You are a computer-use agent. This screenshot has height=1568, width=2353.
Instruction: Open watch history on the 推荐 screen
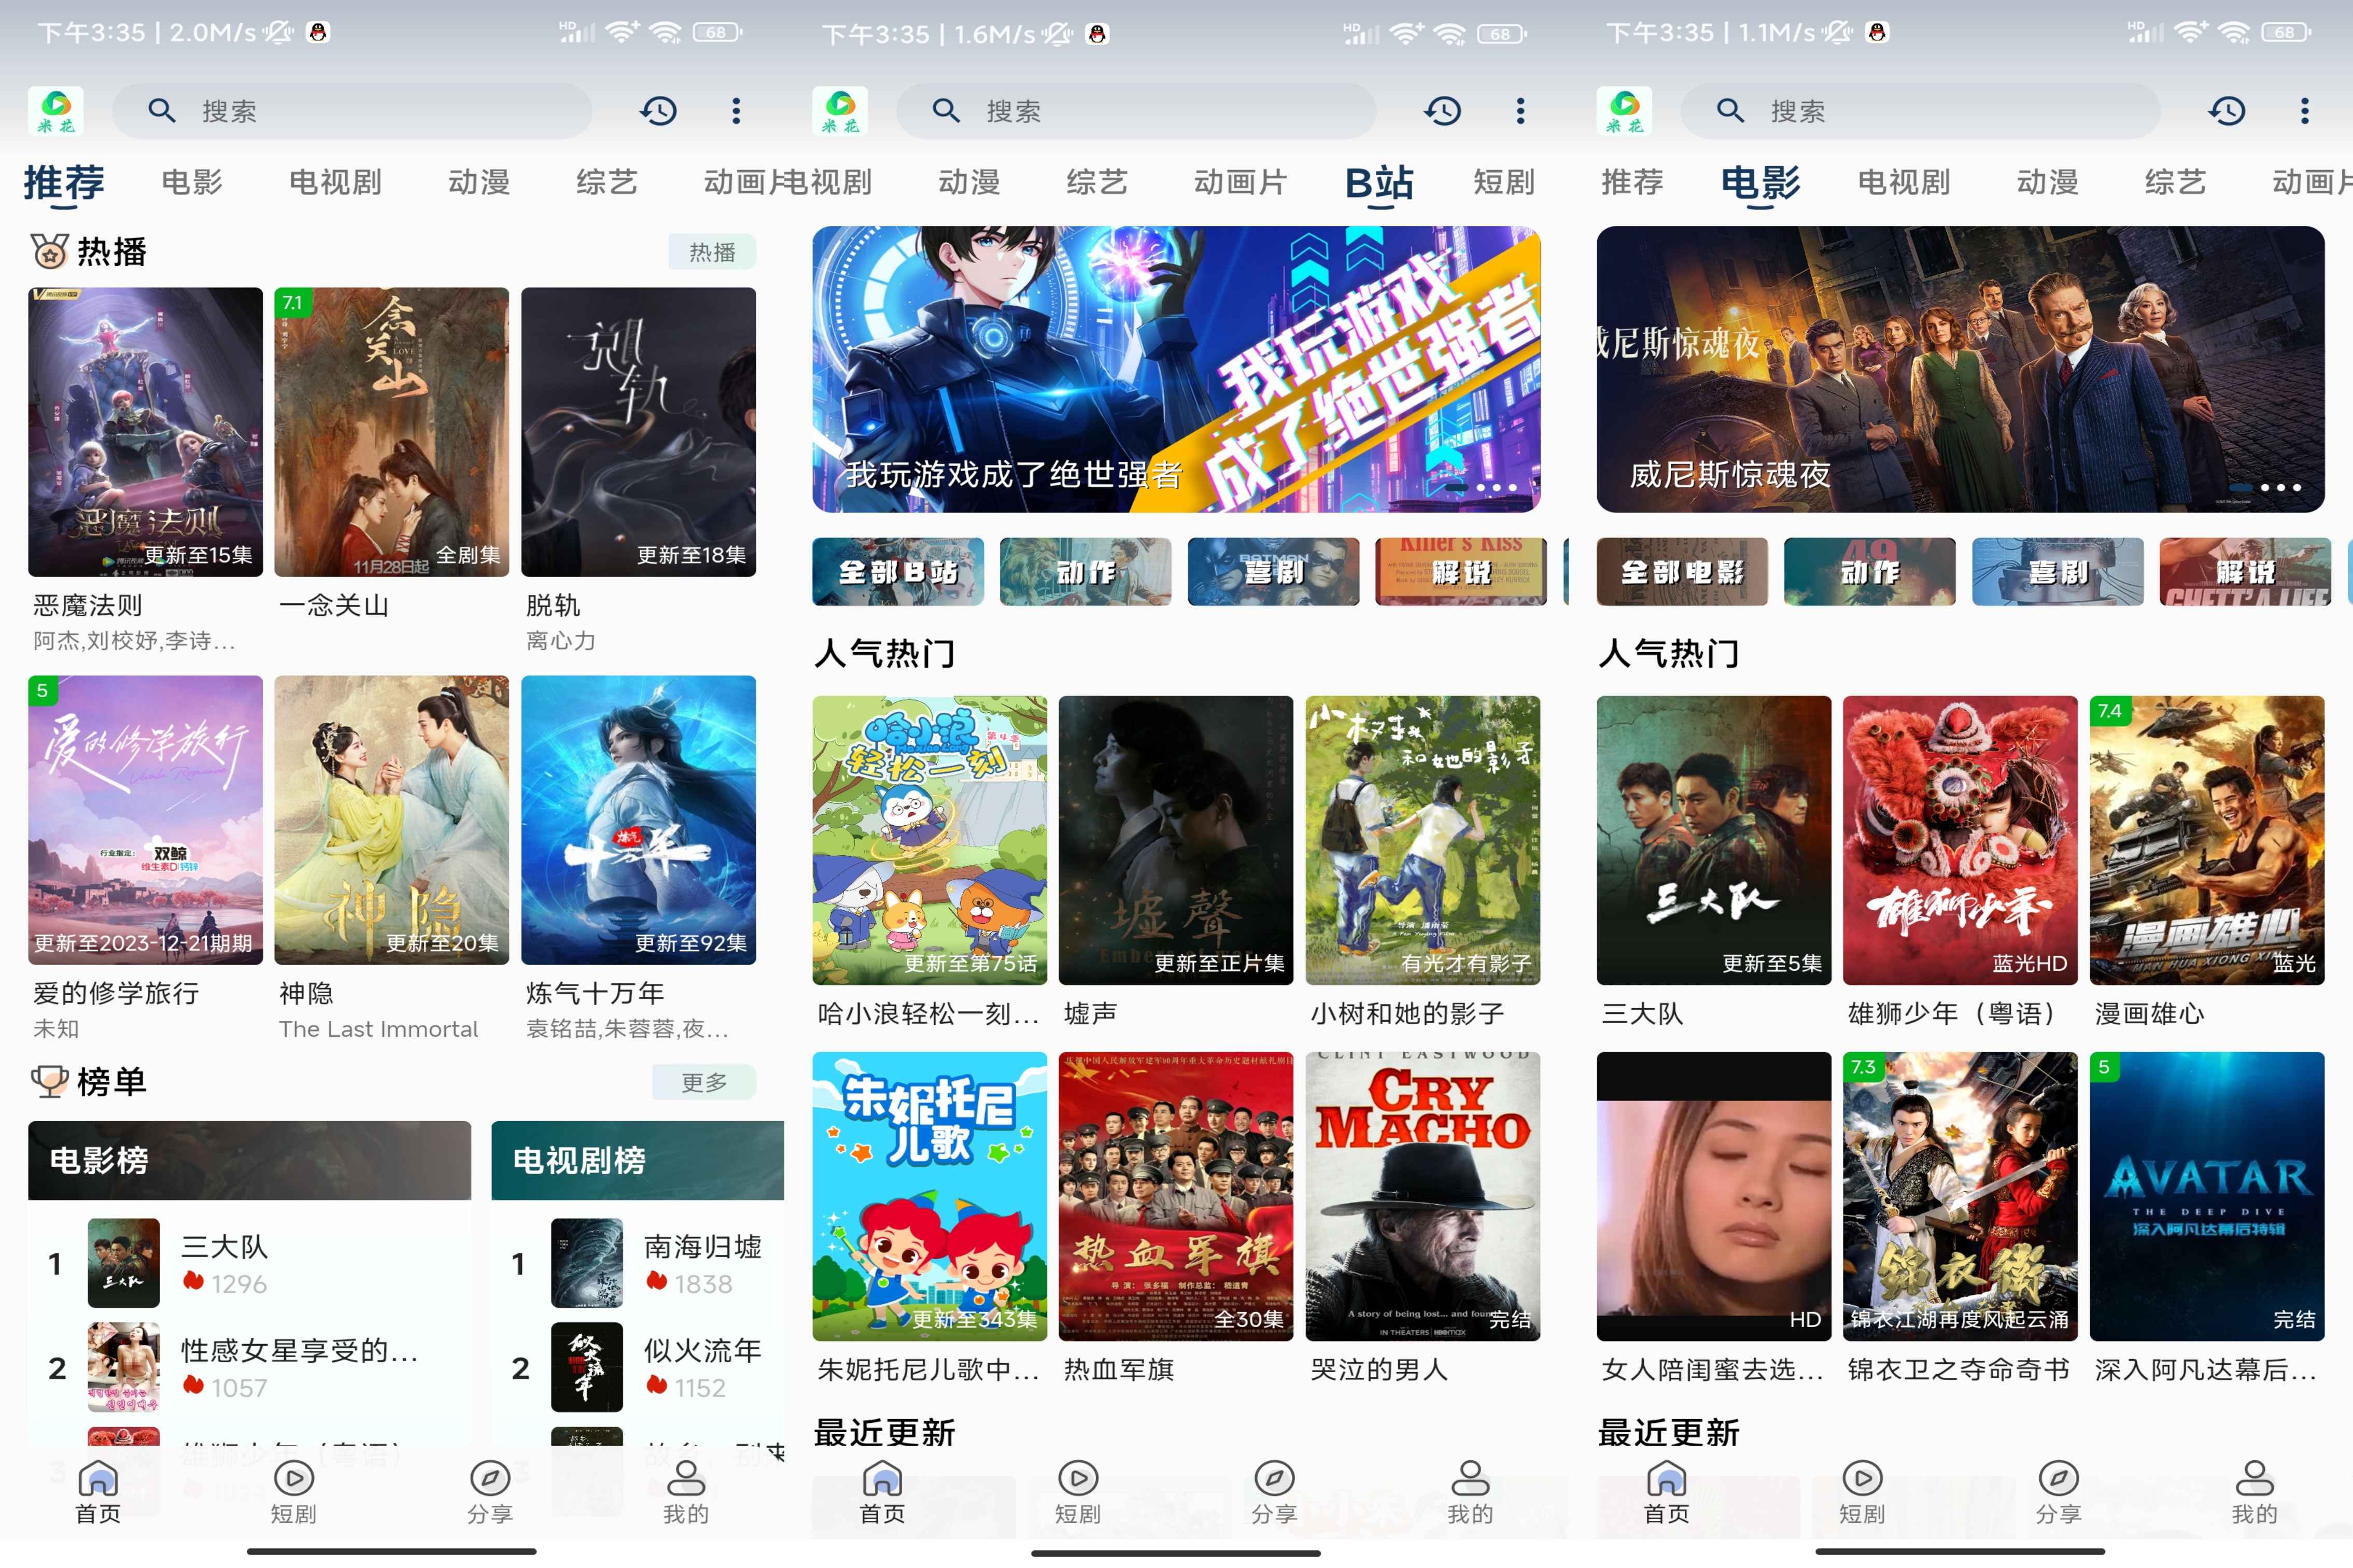[658, 111]
